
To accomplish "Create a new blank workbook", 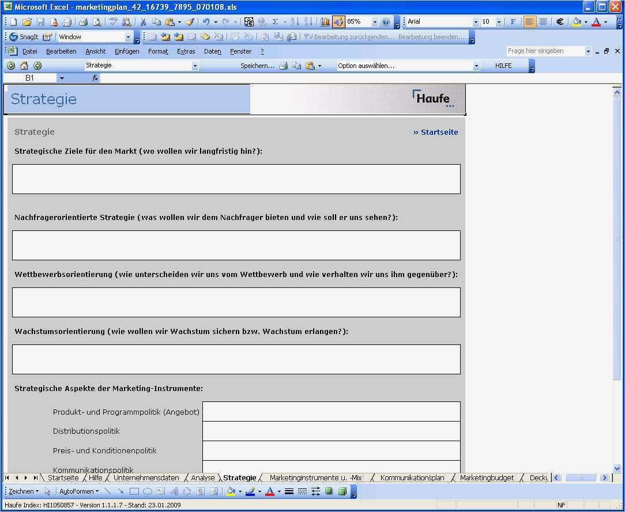I will pos(13,22).
